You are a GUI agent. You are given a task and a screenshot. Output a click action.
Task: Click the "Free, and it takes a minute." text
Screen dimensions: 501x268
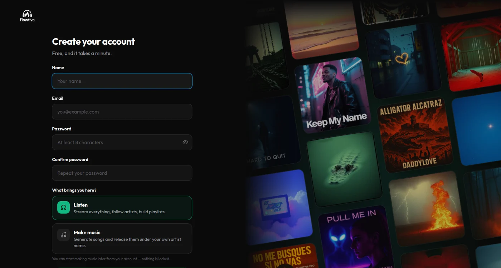pyautogui.click(x=82, y=53)
